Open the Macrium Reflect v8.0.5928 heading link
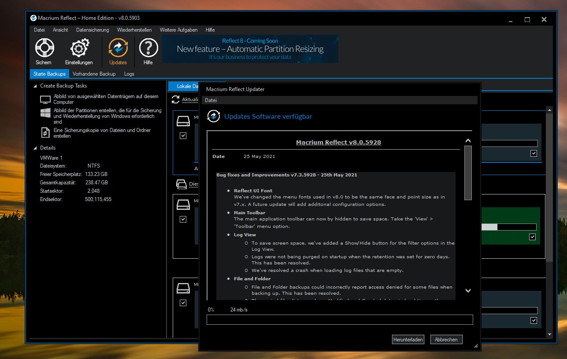Image resolution: width=567 pixels, height=359 pixels. [x=338, y=142]
